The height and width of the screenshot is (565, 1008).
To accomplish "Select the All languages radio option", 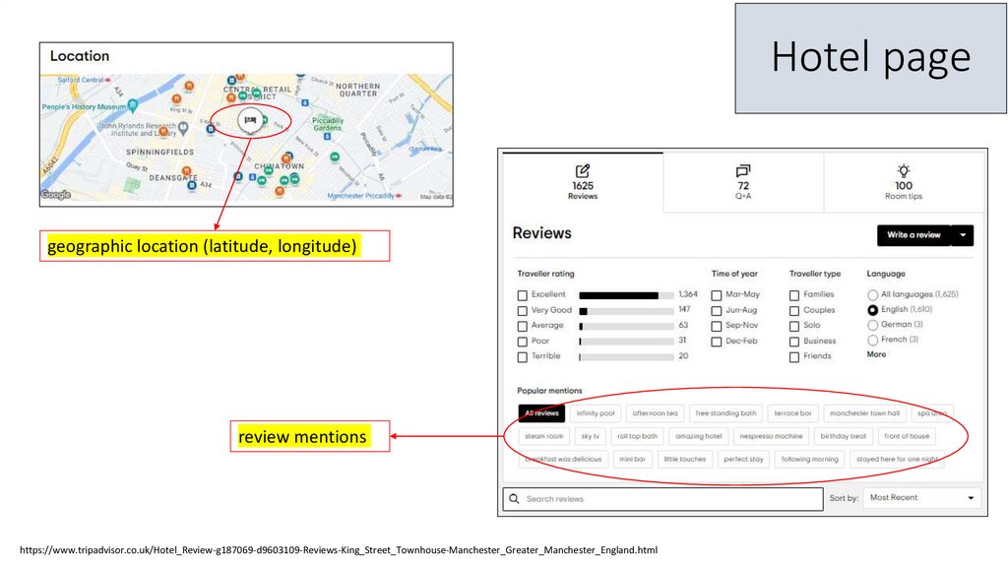I will coord(872,294).
